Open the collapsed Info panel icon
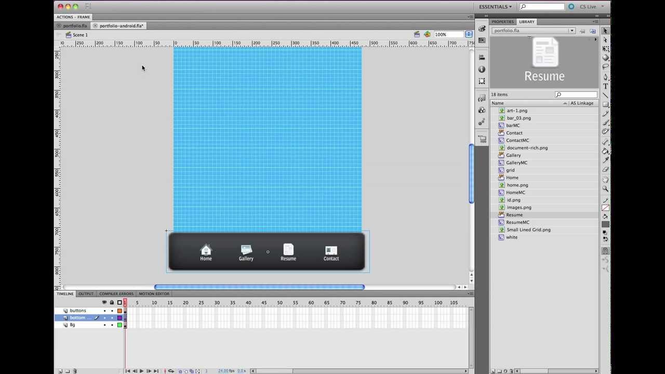This screenshot has width=665, height=374. pyautogui.click(x=482, y=69)
